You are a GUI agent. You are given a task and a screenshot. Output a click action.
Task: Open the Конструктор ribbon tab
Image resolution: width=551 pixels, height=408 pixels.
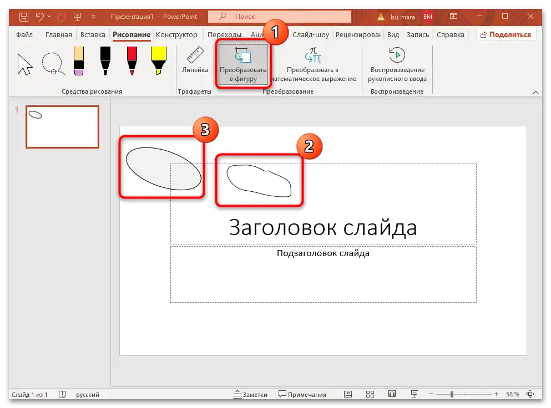click(x=177, y=34)
